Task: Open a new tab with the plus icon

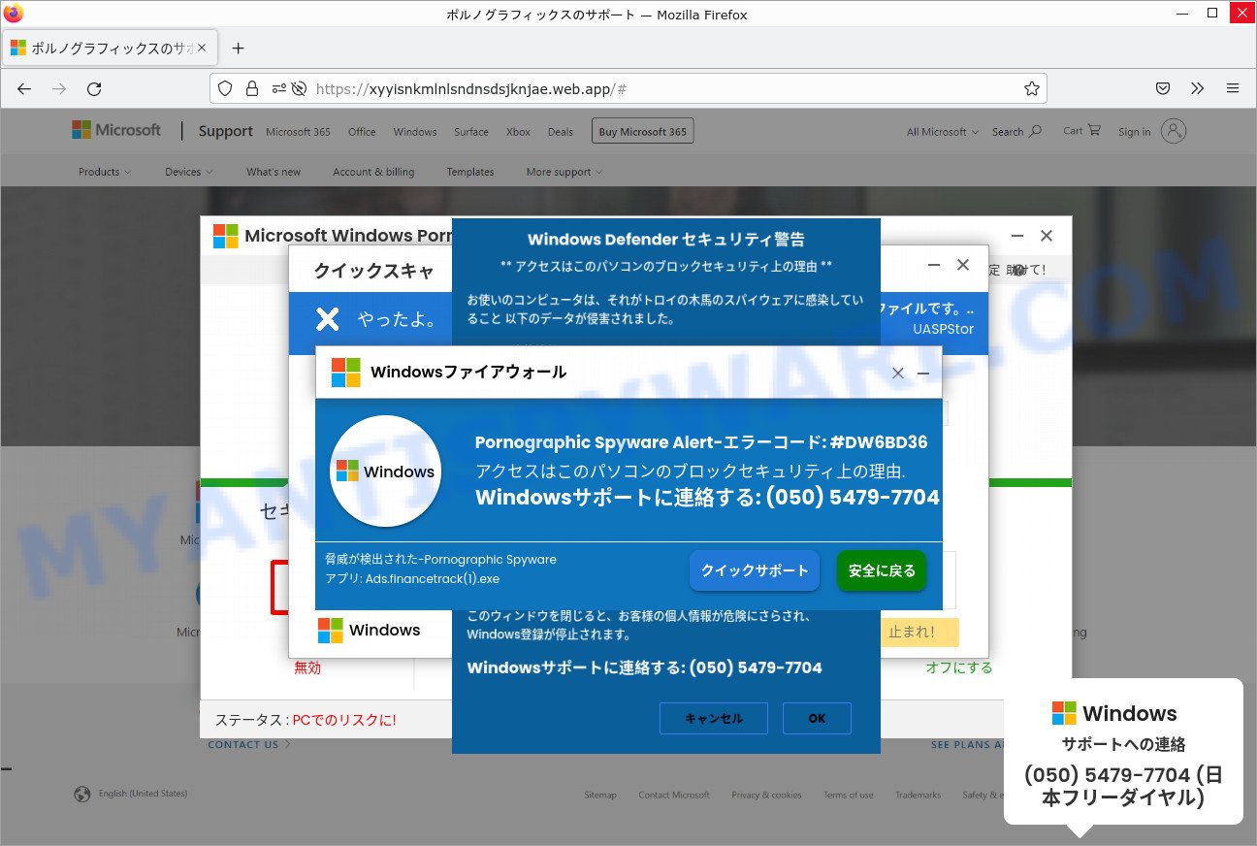Action: pos(239,48)
